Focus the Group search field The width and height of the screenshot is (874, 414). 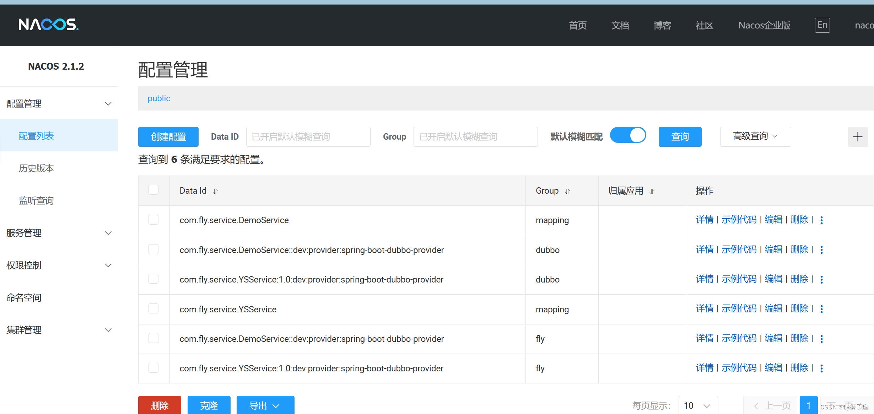pos(475,137)
